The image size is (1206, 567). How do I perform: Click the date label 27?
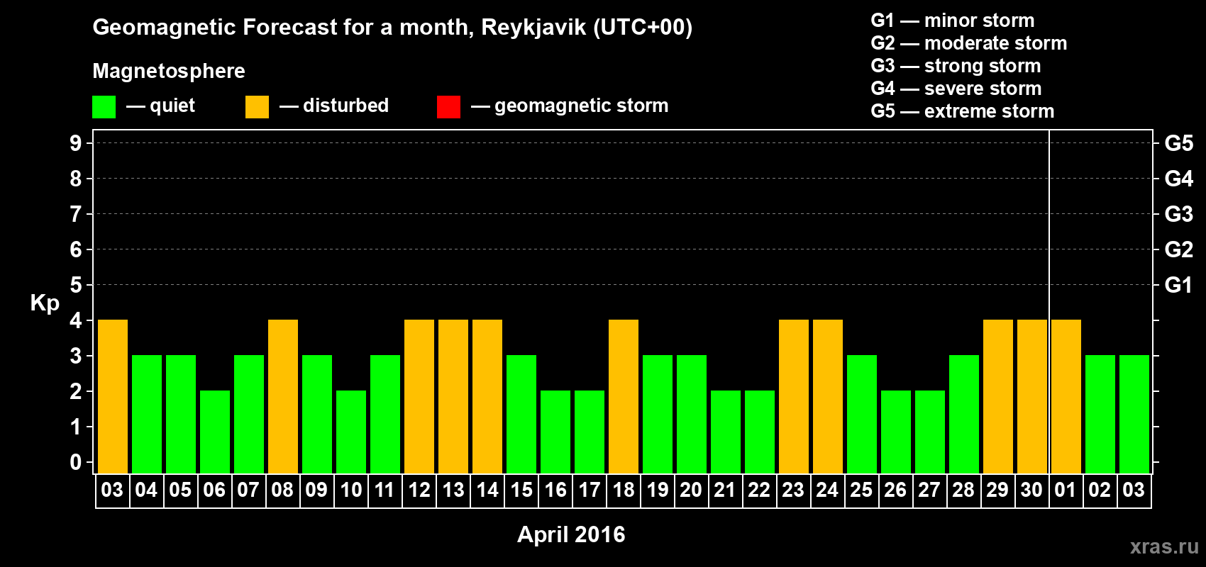pyautogui.click(x=929, y=490)
